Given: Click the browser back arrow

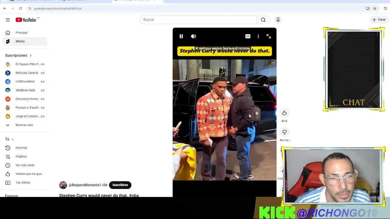Looking at the screenshot, I should (5, 9).
